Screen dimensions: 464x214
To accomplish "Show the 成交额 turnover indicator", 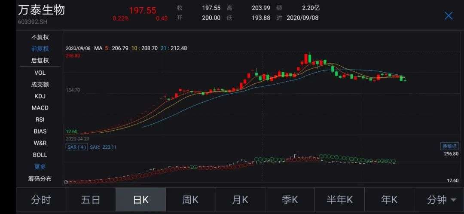I will point(40,84).
